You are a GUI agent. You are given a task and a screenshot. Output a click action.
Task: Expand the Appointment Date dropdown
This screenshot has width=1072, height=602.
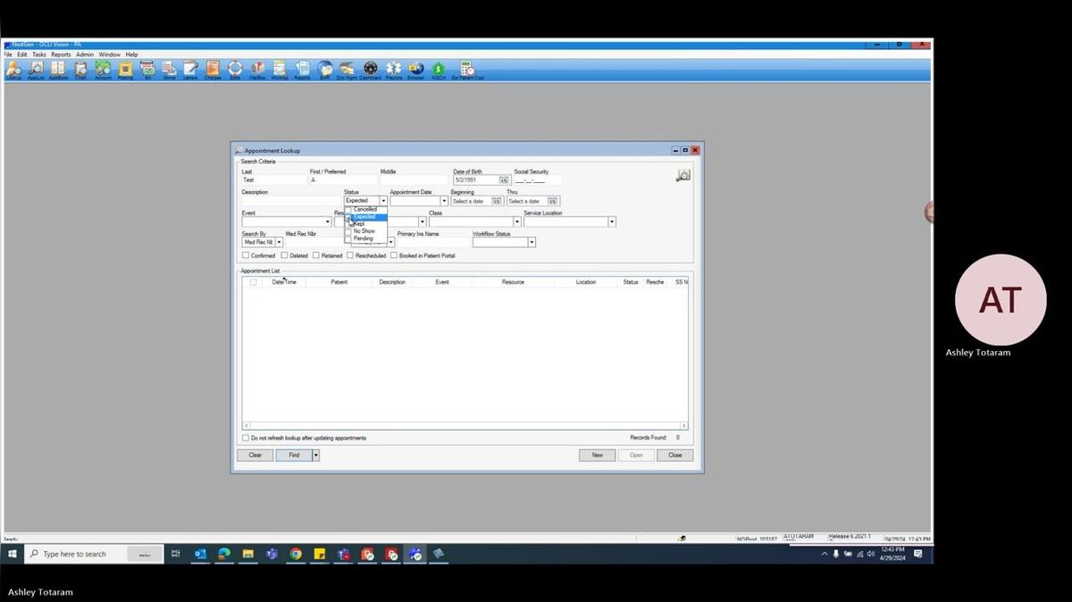click(x=444, y=201)
